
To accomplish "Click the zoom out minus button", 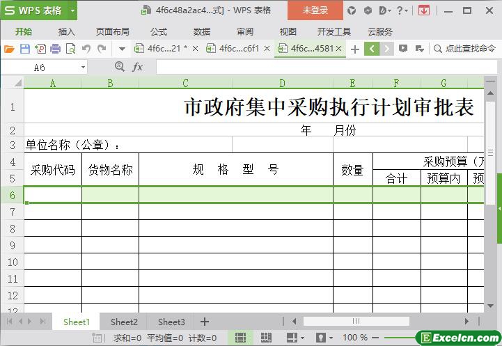I will (x=375, y=338).
